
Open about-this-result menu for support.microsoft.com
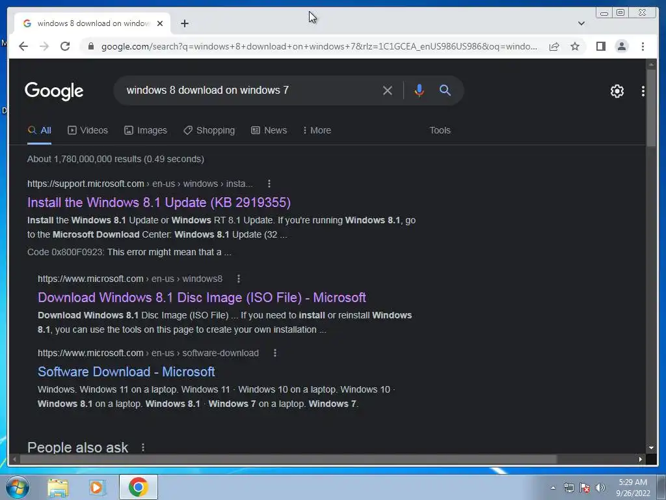(x=269, y=184)
